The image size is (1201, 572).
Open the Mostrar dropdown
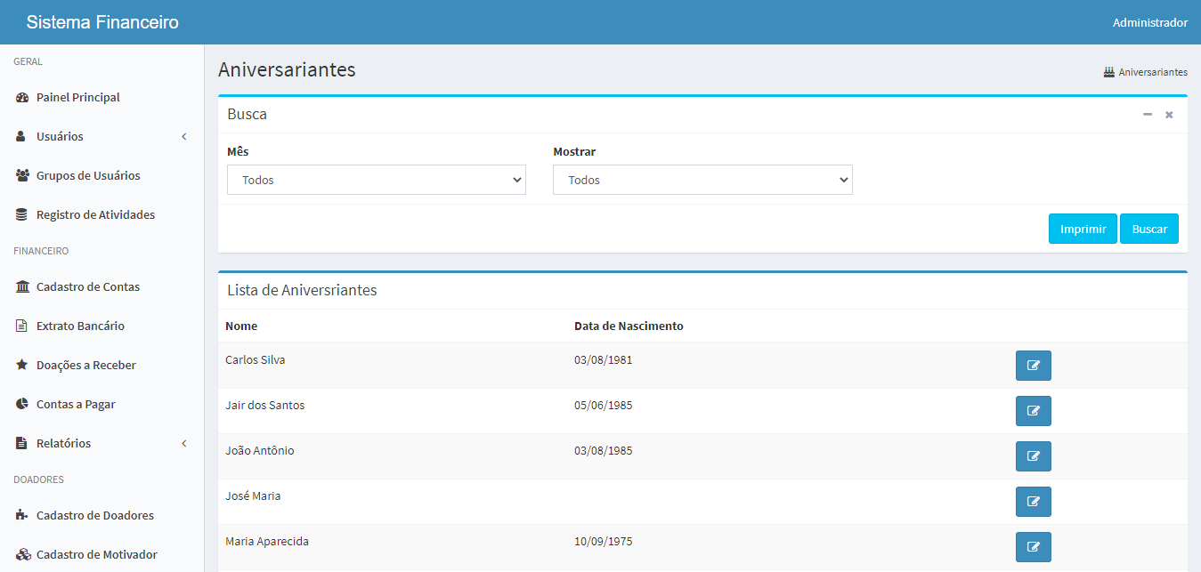(x=702, y=180)
